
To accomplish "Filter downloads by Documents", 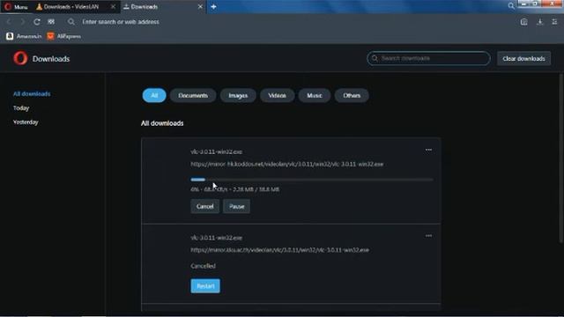I will (193, 96).
